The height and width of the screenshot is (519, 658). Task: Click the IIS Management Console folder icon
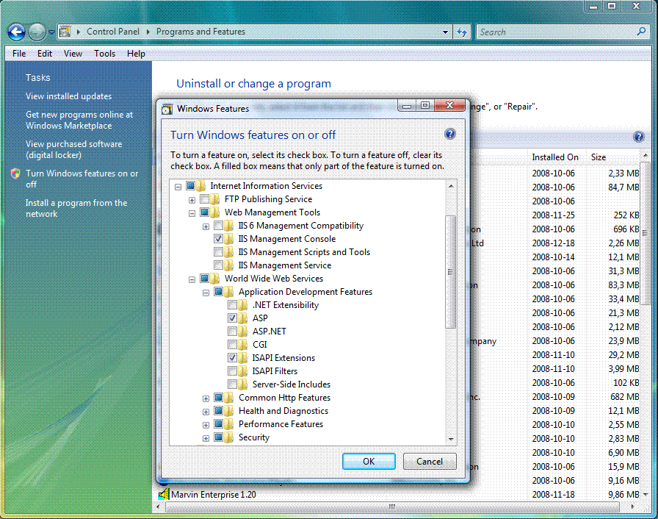click(x=228, y=238)
